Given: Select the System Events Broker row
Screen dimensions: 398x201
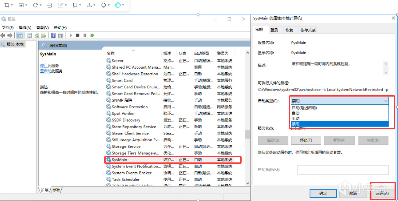Looking at the screenshot, I should coord(169,173).
